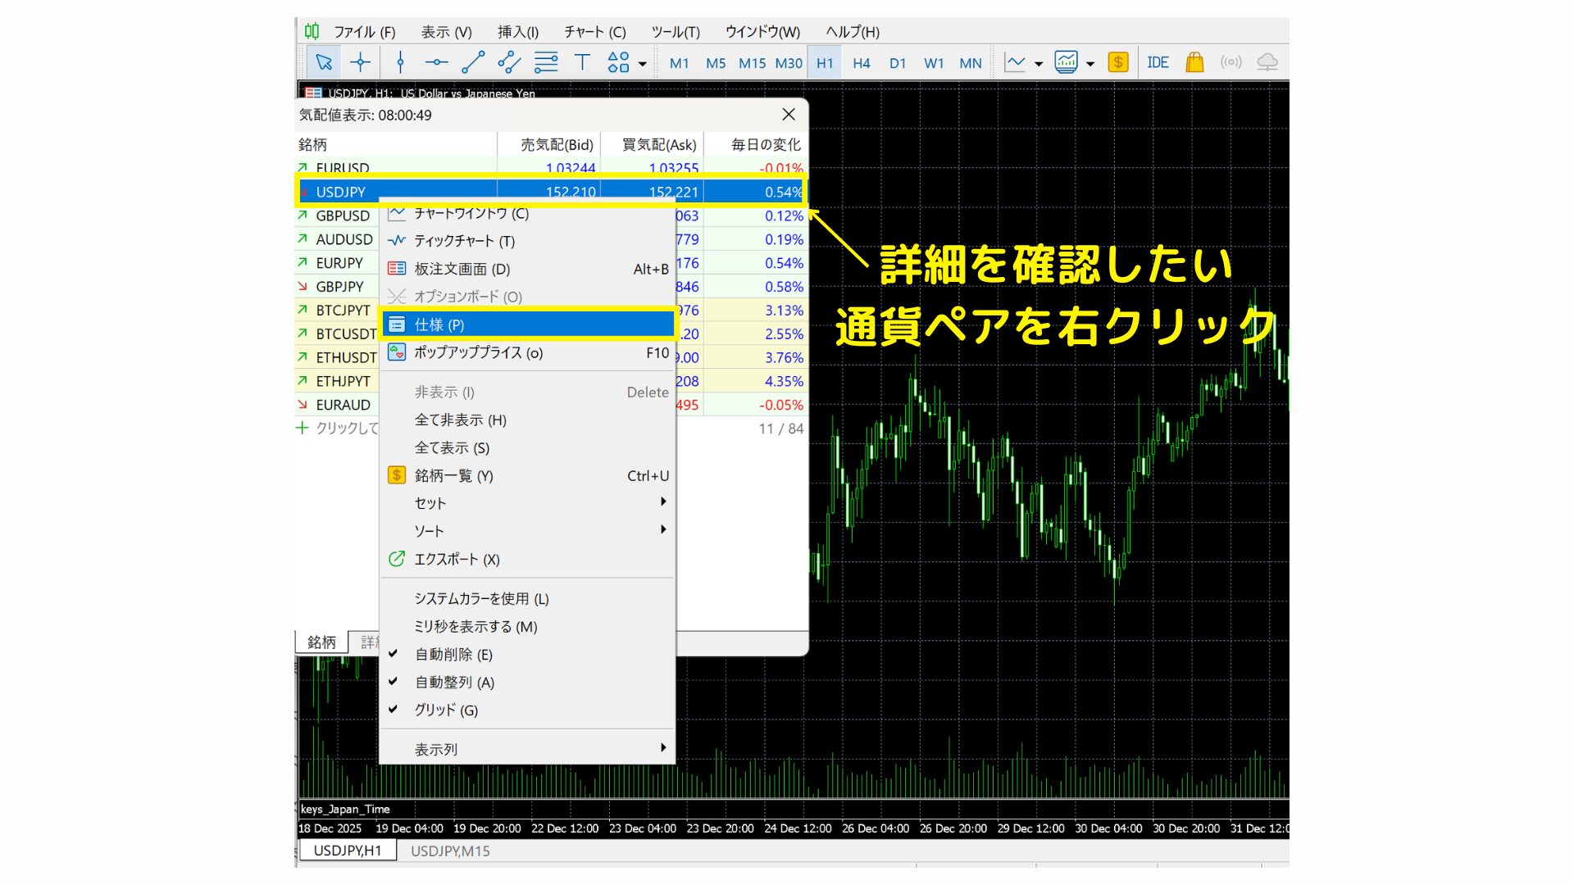Toggle 自動削除 (E) checkmark option
This screenshot has width=1574, height=885.
point(453,654)
